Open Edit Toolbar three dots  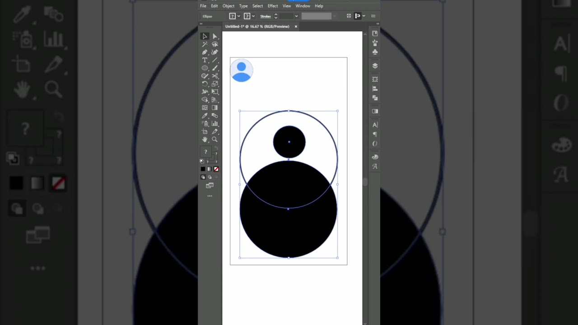210,196
